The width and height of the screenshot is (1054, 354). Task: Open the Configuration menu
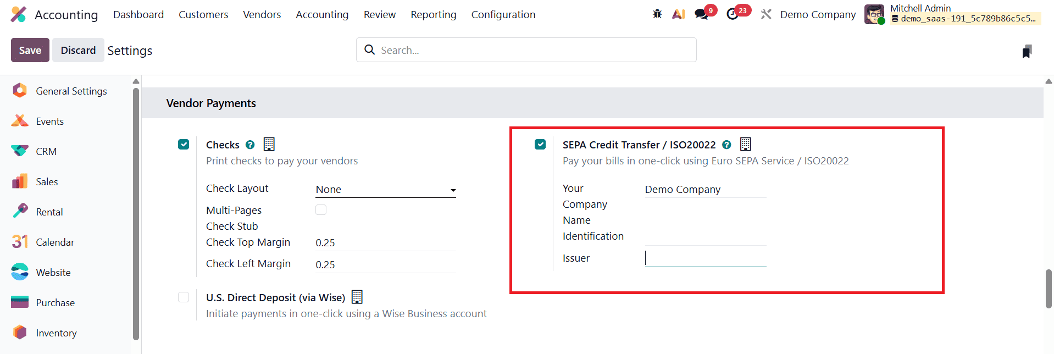click(x=503, y=14)
